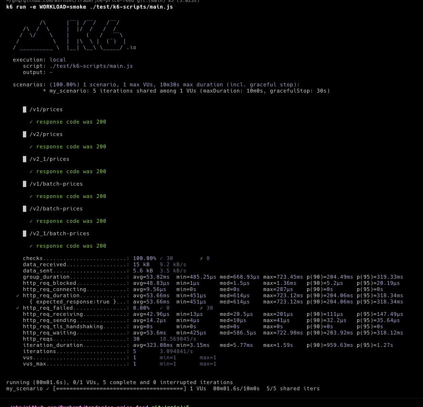Click the vus metric name

(x=28, y=358)
